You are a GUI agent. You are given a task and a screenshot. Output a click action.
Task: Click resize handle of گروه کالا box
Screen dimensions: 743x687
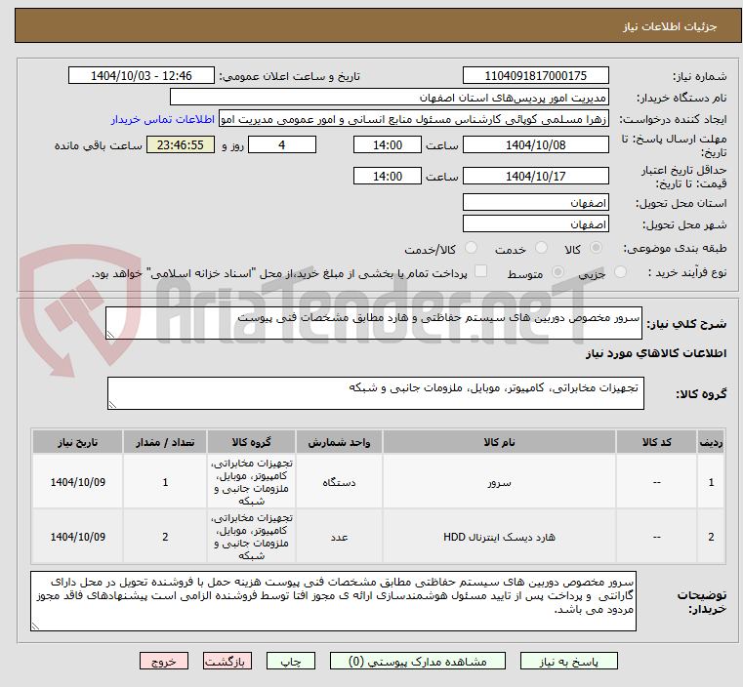[x=113, y=404]
